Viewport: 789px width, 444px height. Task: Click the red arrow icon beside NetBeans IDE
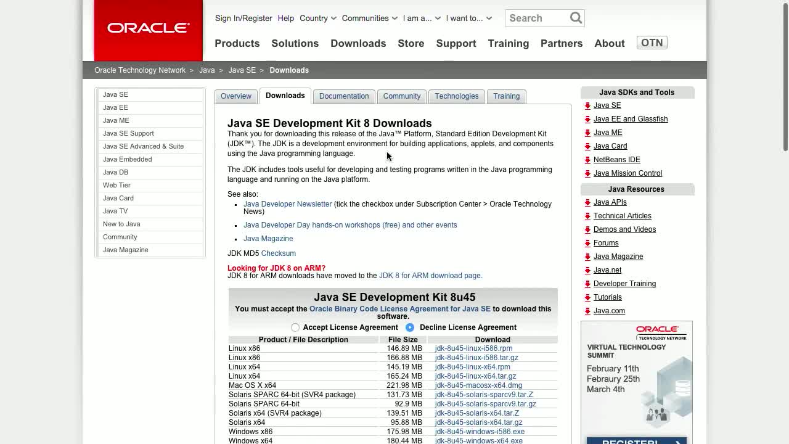pyautogui.click(x=587, y=160)
